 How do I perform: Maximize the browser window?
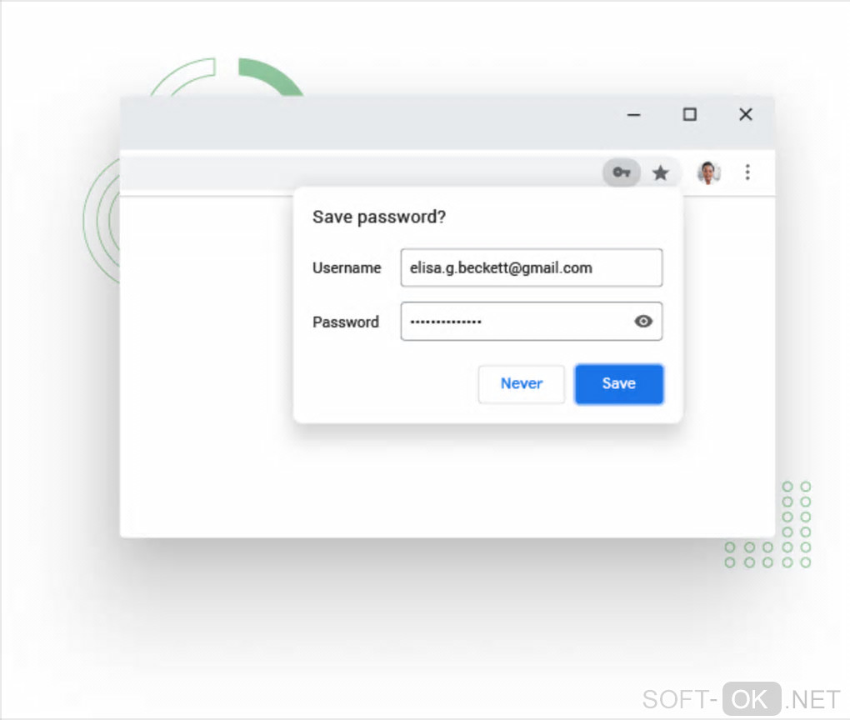[x=689, y=114]
